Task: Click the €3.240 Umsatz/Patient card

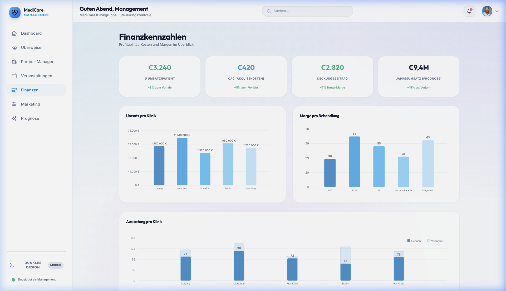Action: click(160, 76)
